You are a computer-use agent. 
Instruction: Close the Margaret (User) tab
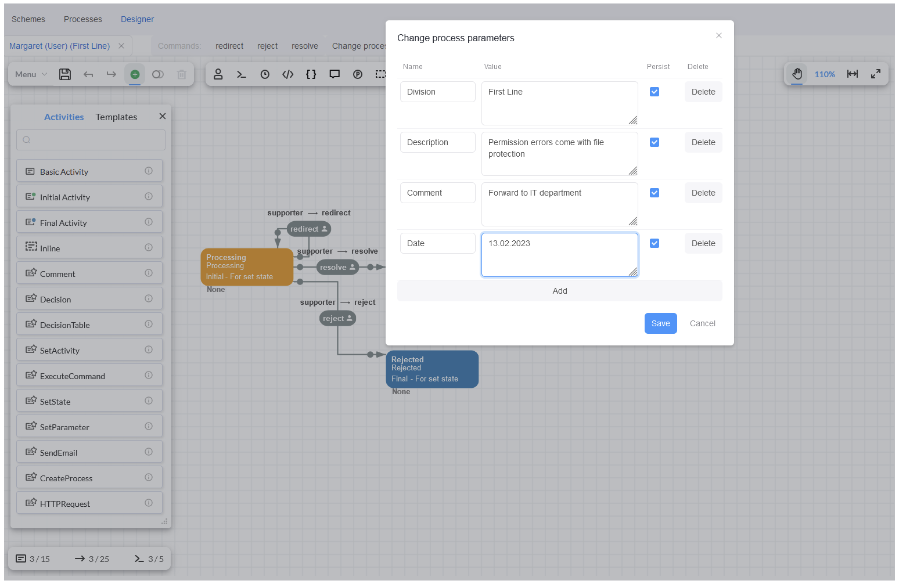click(121, 46)
